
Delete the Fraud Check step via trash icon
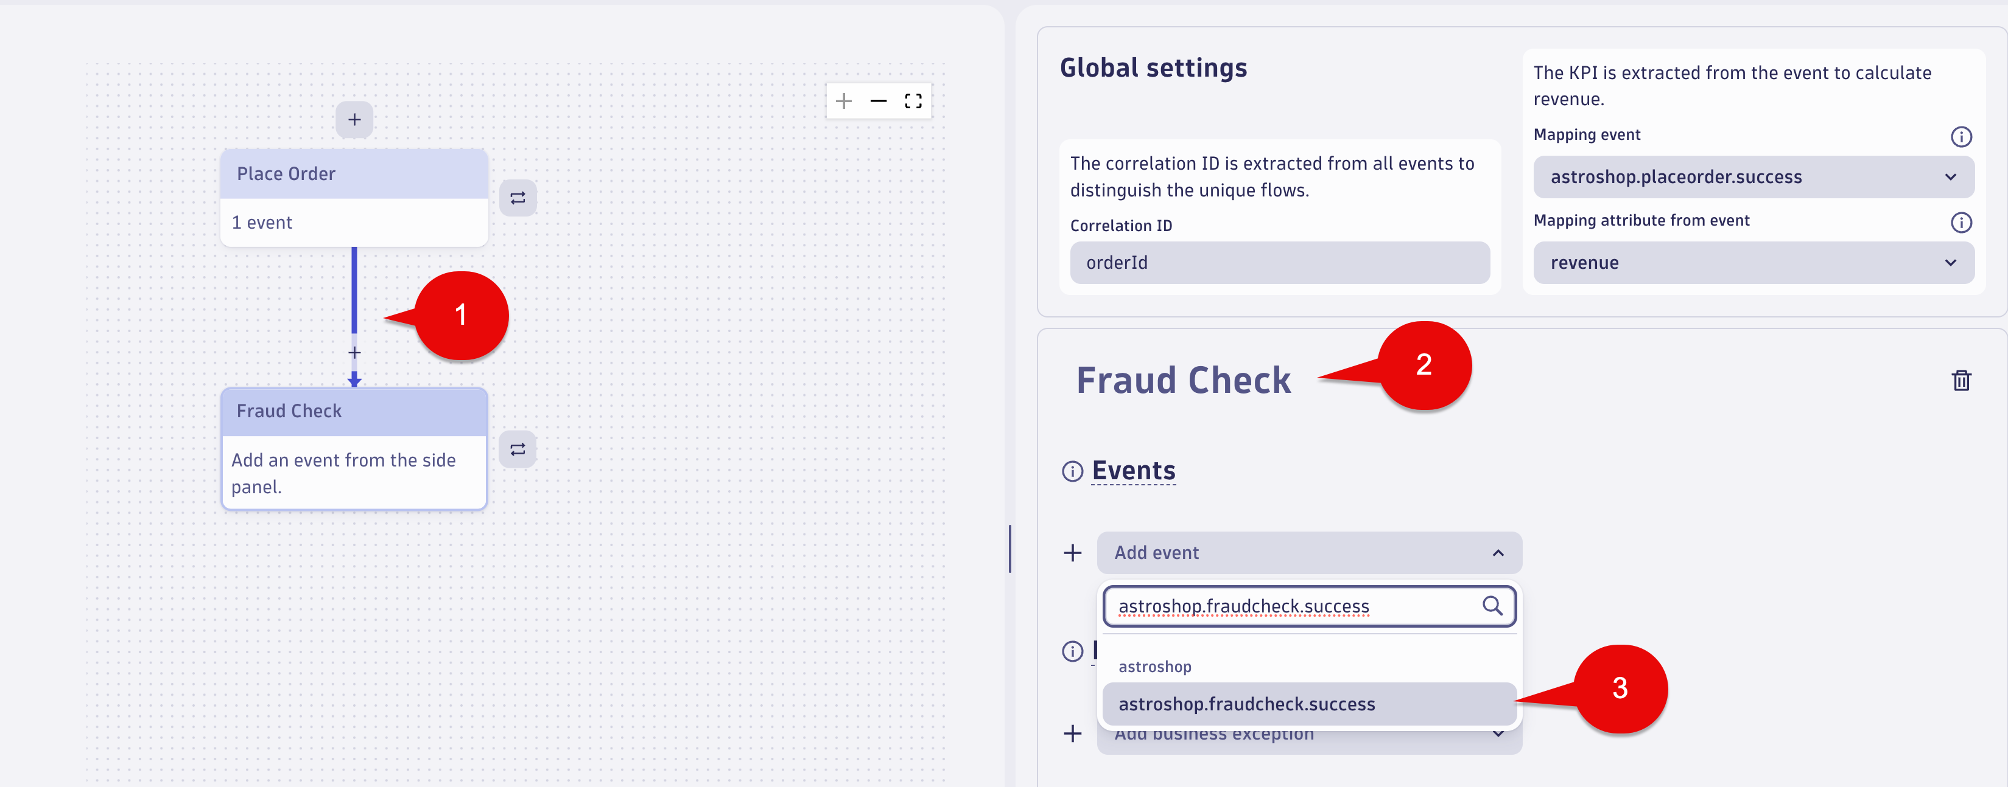tap(1961, 381)
